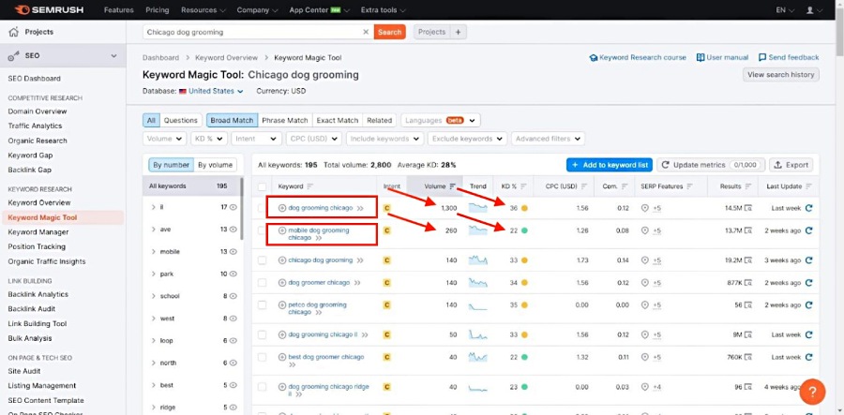Open the KD % filter dropdown

pos(209,139)
